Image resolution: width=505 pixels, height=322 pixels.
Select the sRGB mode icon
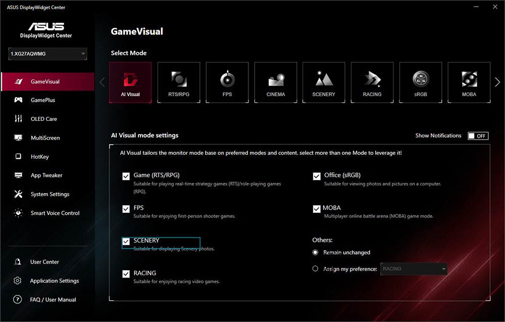[x=421, y=82]
